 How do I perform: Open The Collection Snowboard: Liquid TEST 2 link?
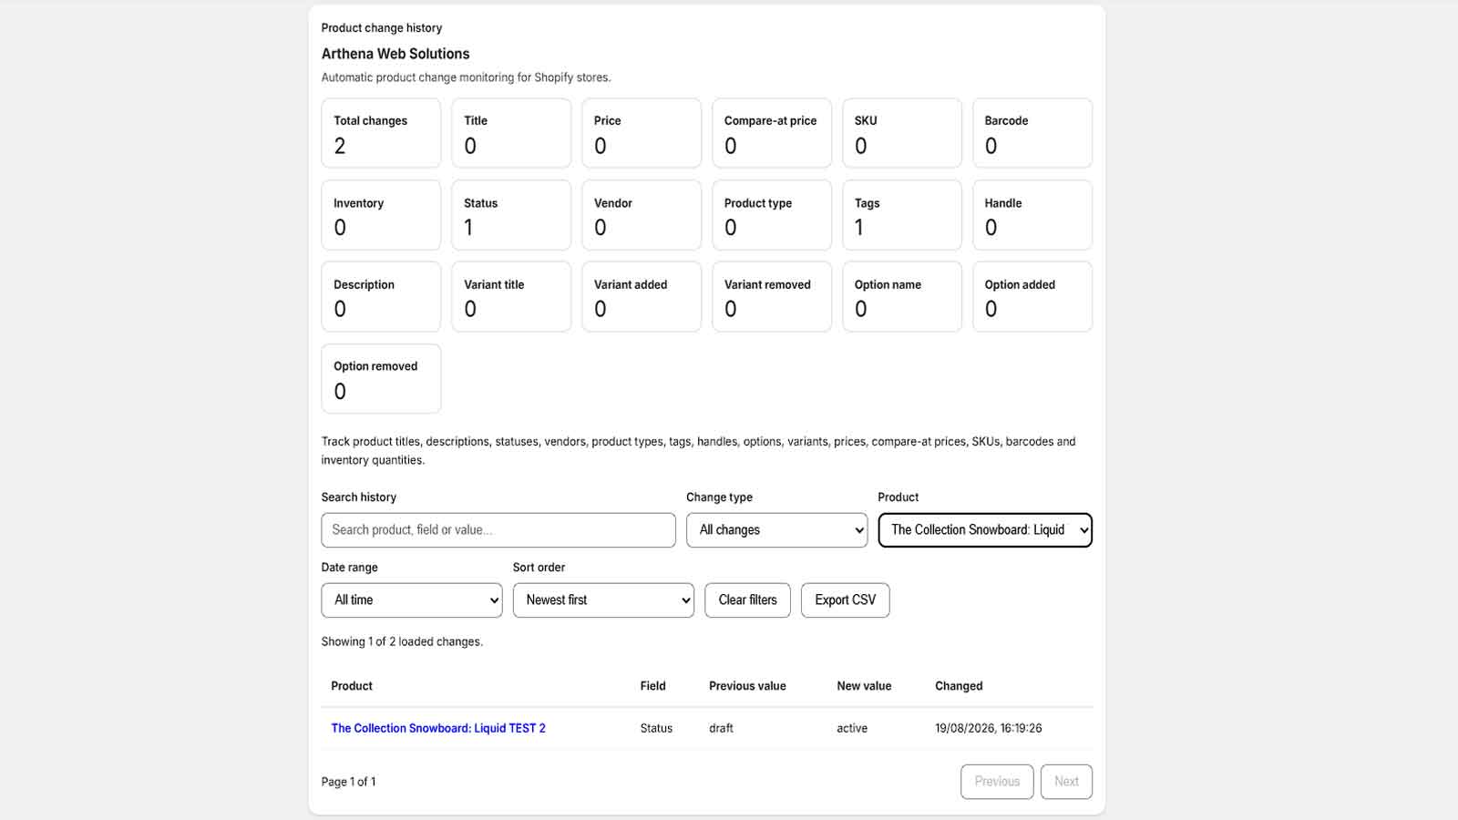tap(438, 728)
